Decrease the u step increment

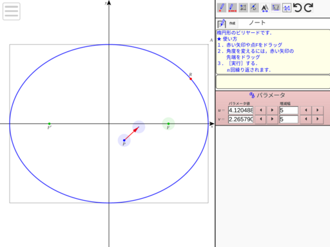click(306, 110)
